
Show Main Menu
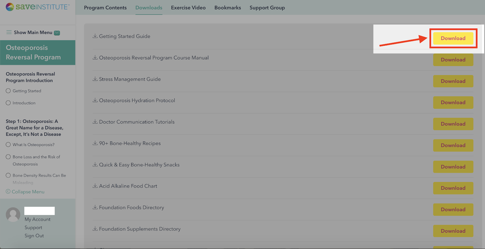pyautogui.click(x=33, y=32)
